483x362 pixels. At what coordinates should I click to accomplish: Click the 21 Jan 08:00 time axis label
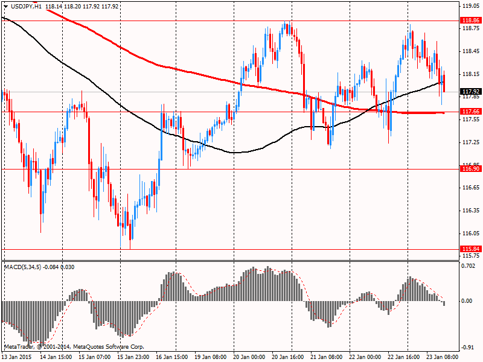[x=327, y=357]
